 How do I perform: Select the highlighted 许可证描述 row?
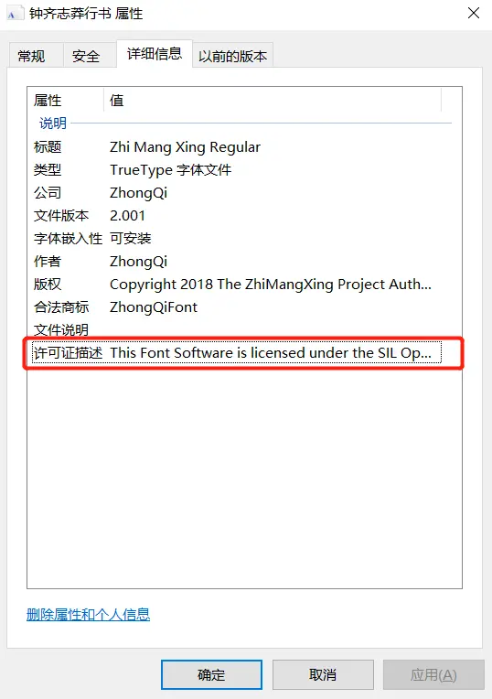tap(237, 352)
